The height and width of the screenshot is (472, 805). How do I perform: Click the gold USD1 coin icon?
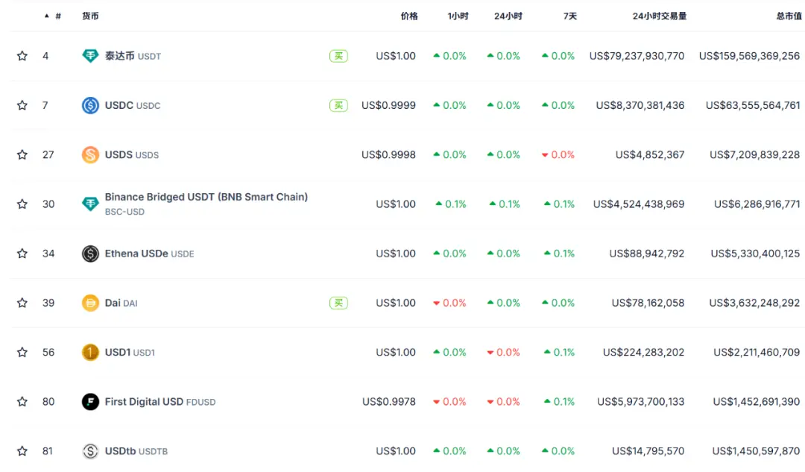pyautogui.click(x=90, y=352)
